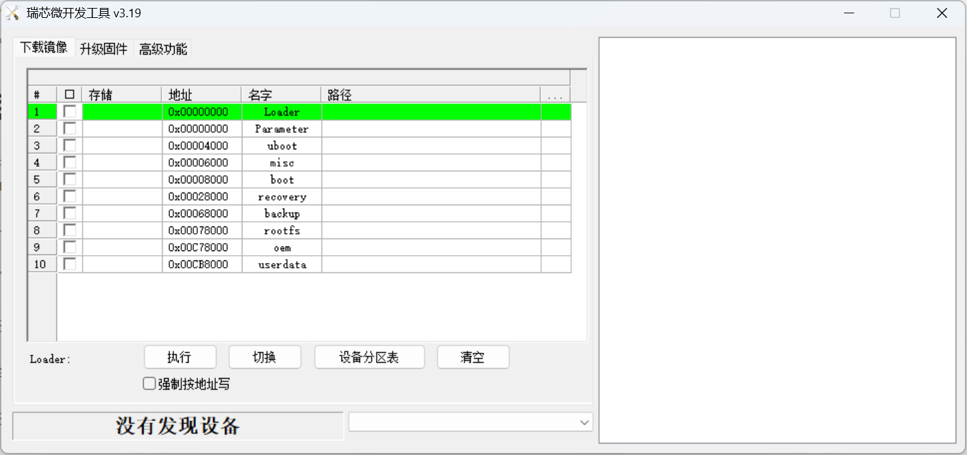
Task: Enable the recovery row checkbox
Action: click(x=70, y=197)
